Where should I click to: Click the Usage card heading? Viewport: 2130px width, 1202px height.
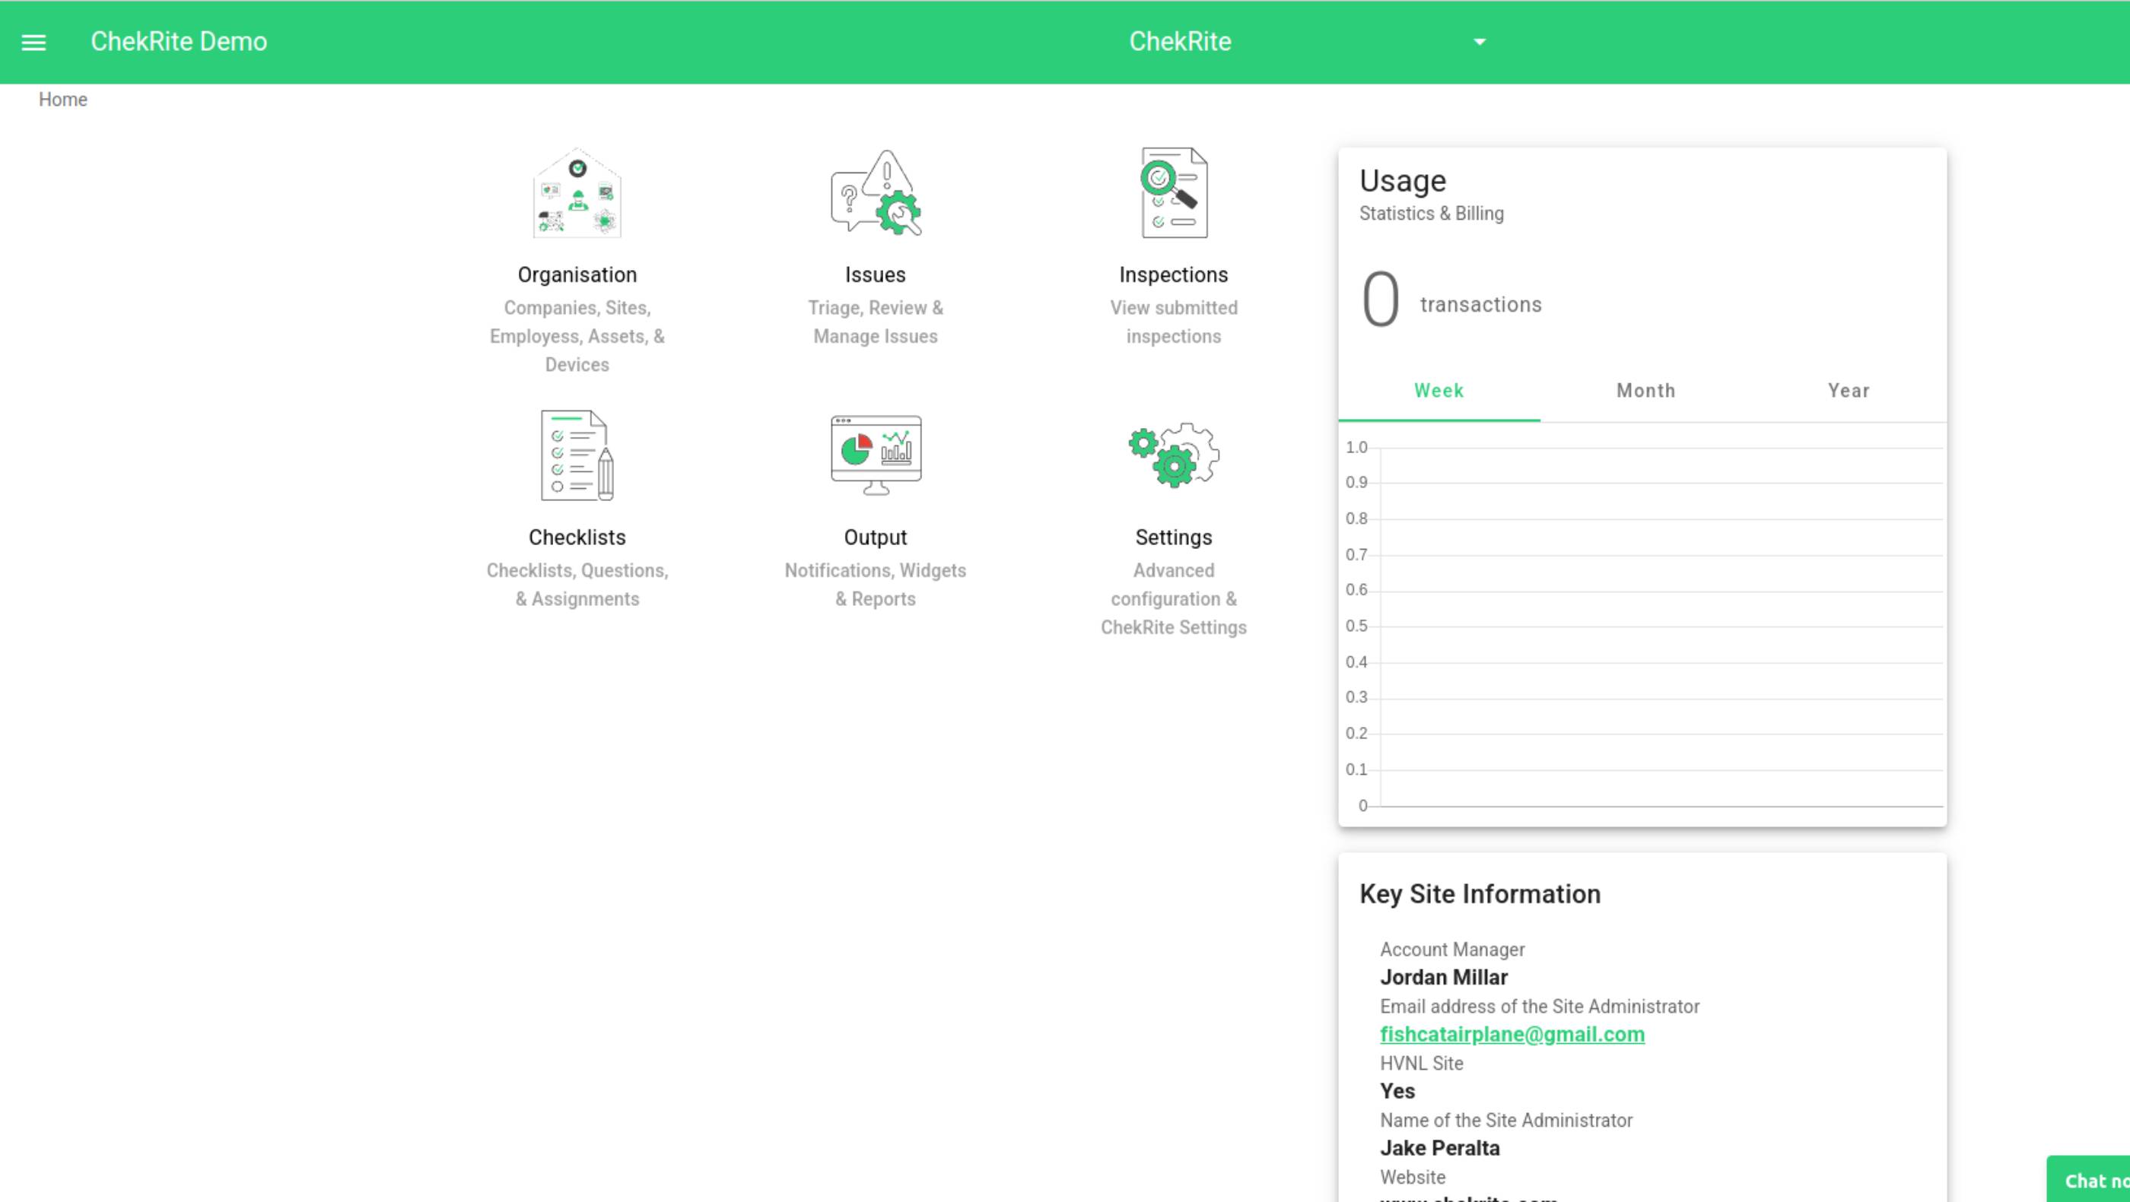1404,181
